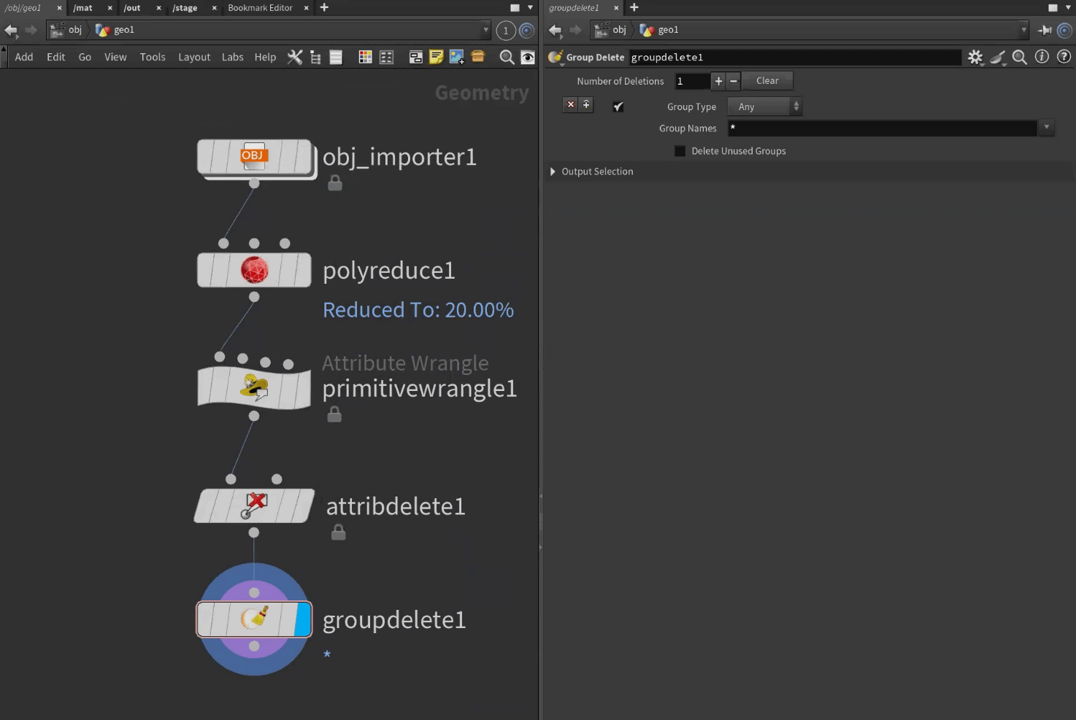Click the add background image icon
The height and width of the screenshot is (720, 1076).
tap(457, 57)
